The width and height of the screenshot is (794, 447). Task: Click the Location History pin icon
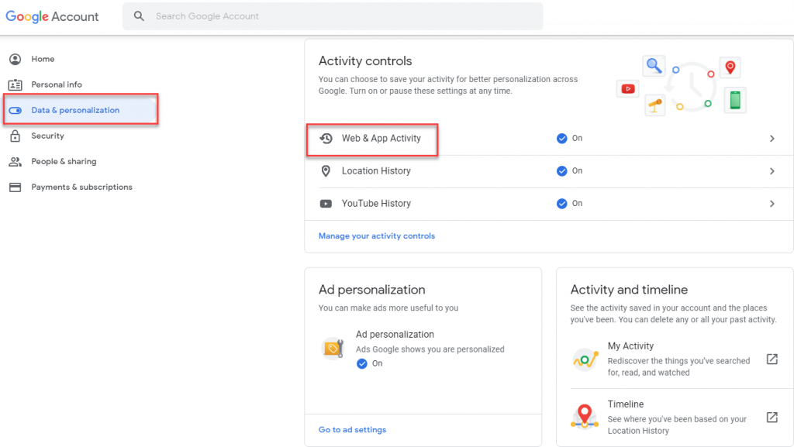pos(326,171)
